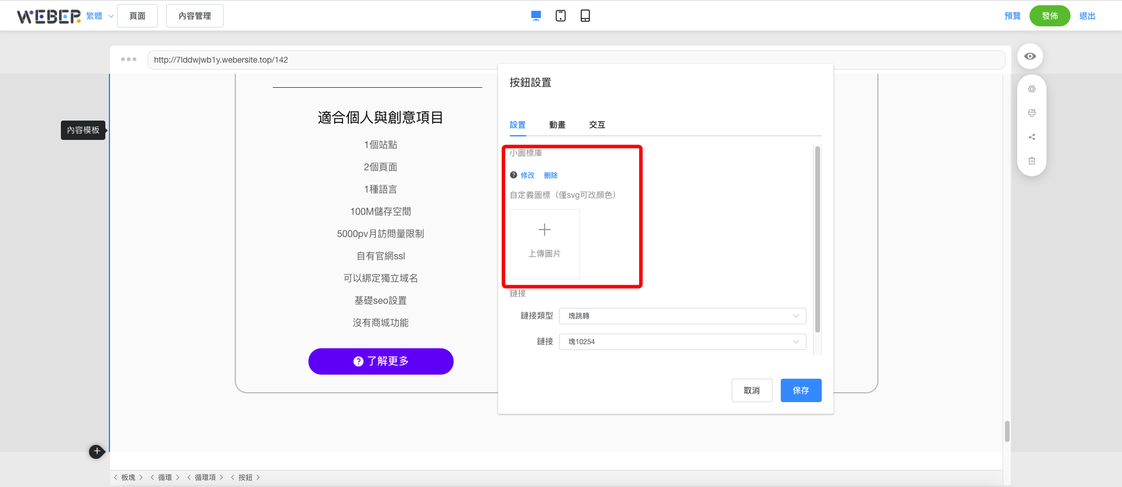
Task: Open the gear settings in right toolbar
Action: tap(1032, 89)
